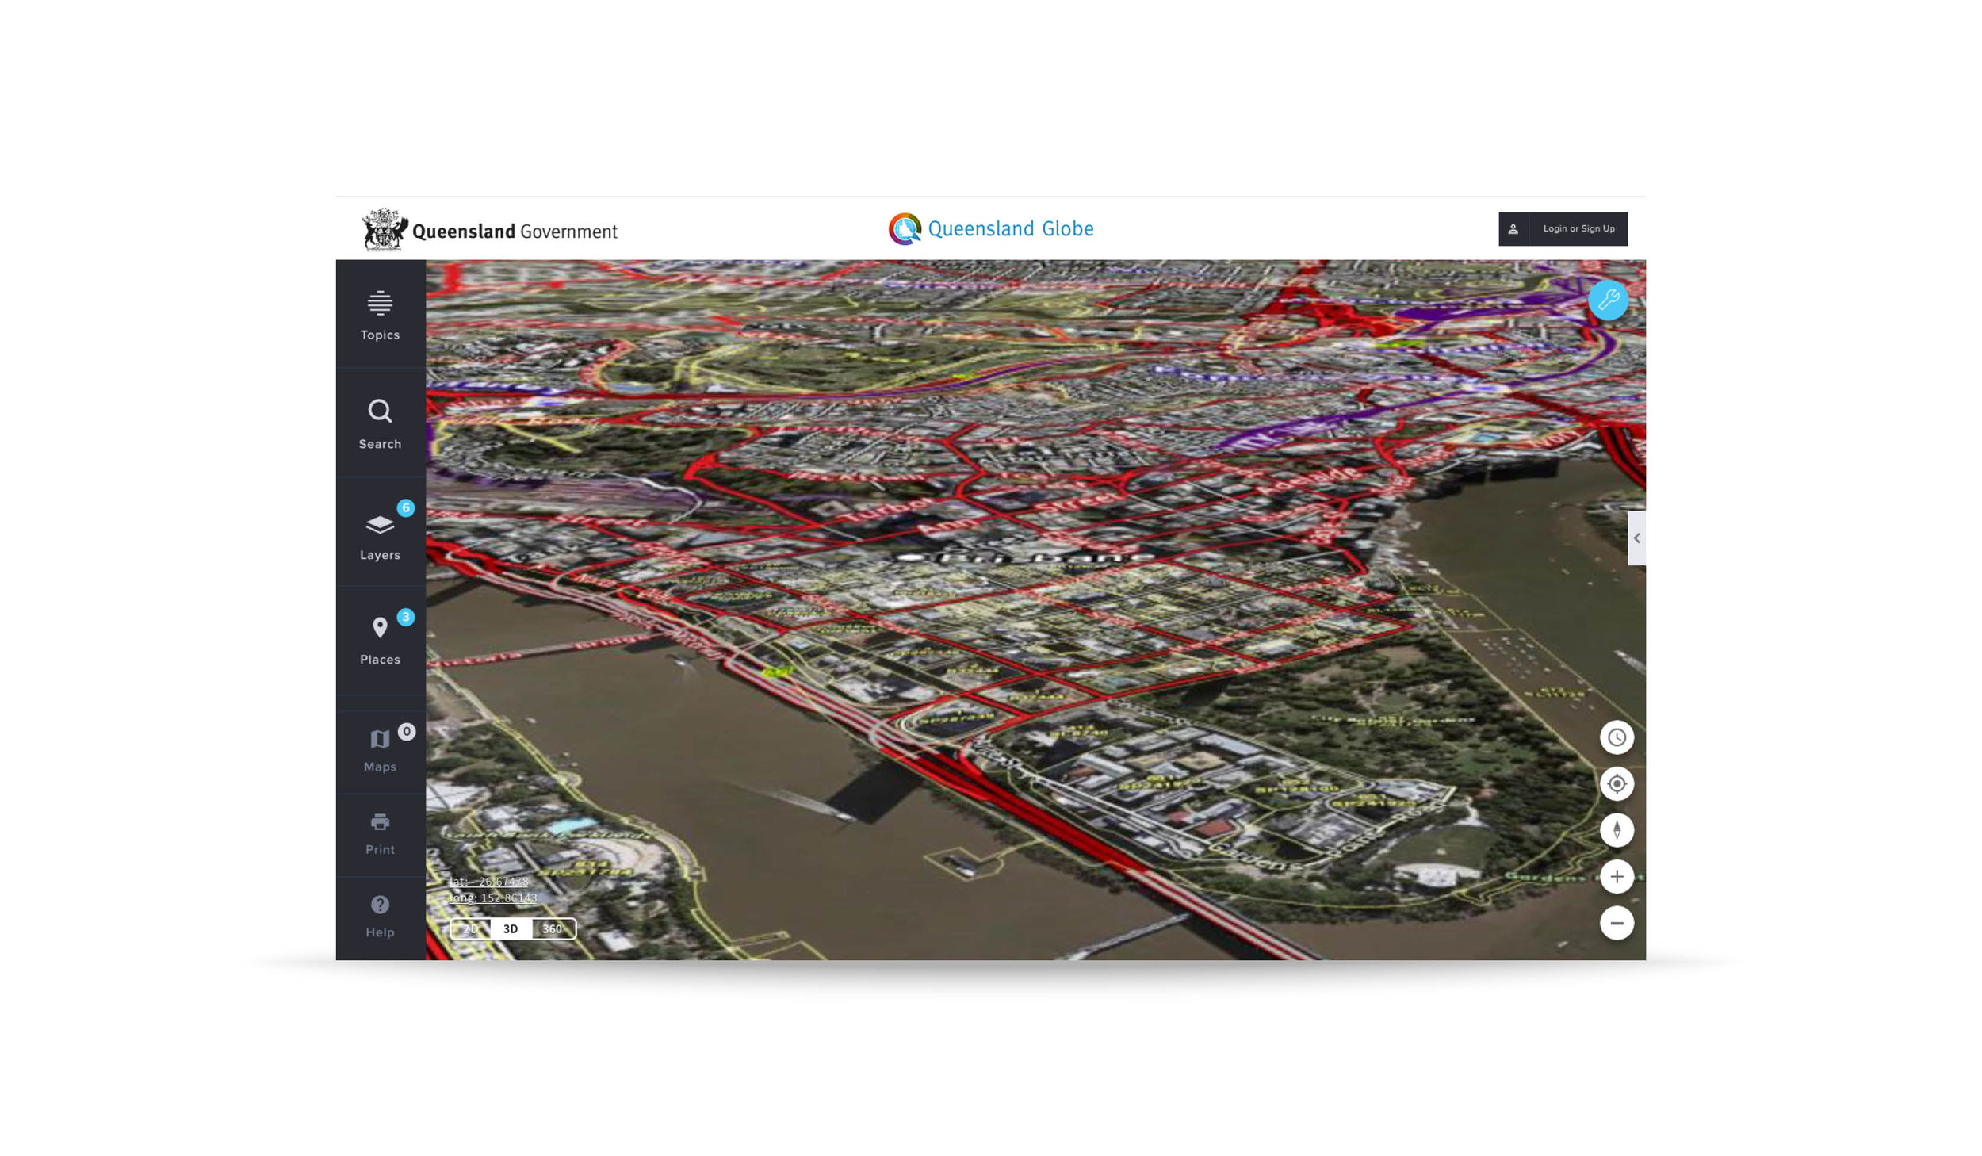This screenshot has width=1982, height=1156.
Task: Open Queensland Globe home page
Action: [x=990, y=228]
